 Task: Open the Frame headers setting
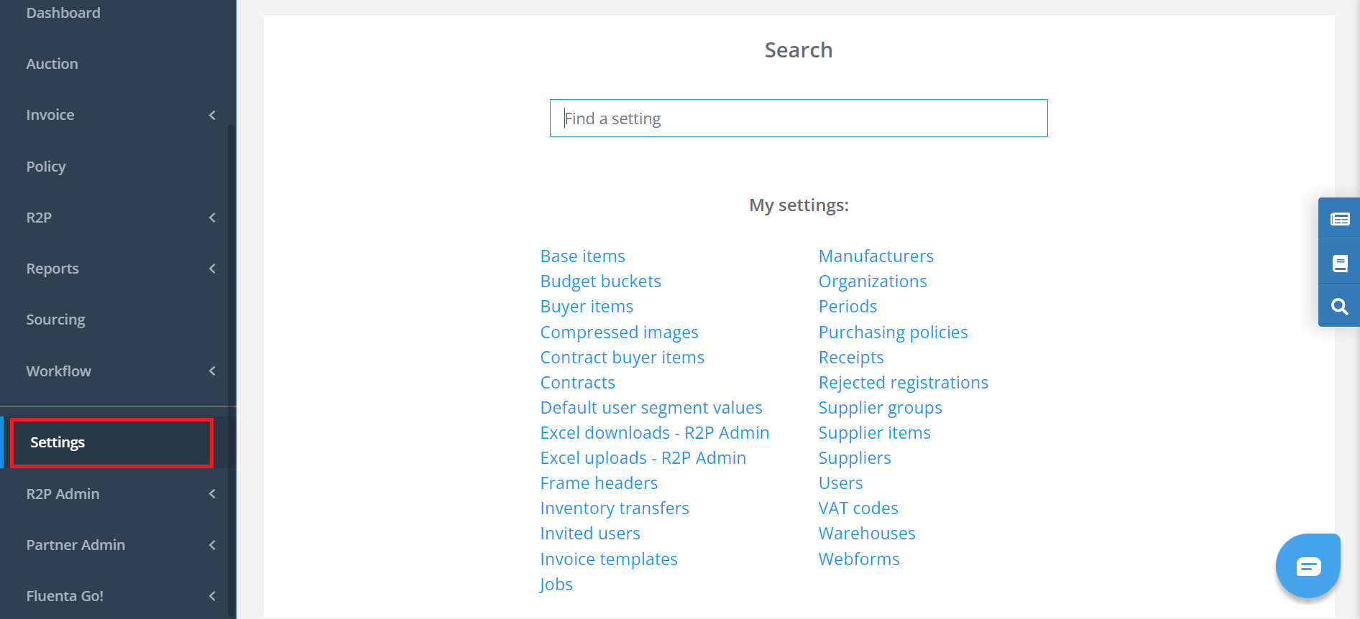point(599,483)
